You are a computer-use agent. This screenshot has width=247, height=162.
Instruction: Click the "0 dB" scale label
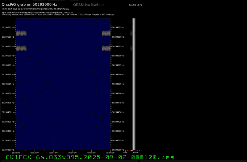pos(125,153)
